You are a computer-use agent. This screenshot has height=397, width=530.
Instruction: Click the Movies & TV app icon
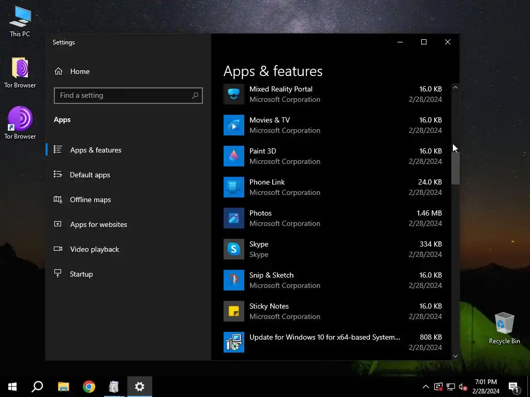pyautogui.click(x=233, y=125)
